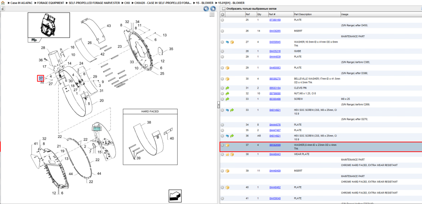Select callout 35 in the diagram
This screenshot has height=204, width=422.
(171, 49)
